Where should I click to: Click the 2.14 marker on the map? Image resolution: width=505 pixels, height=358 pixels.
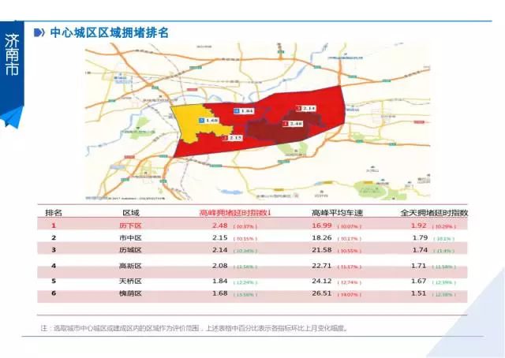tap(305, 107)
